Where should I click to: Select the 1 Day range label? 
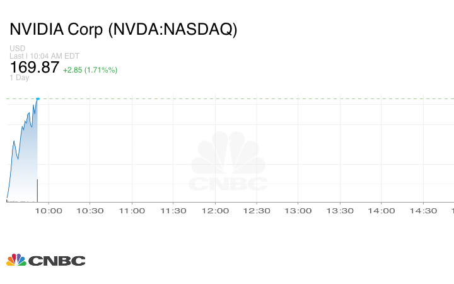[x=20, y=78]
